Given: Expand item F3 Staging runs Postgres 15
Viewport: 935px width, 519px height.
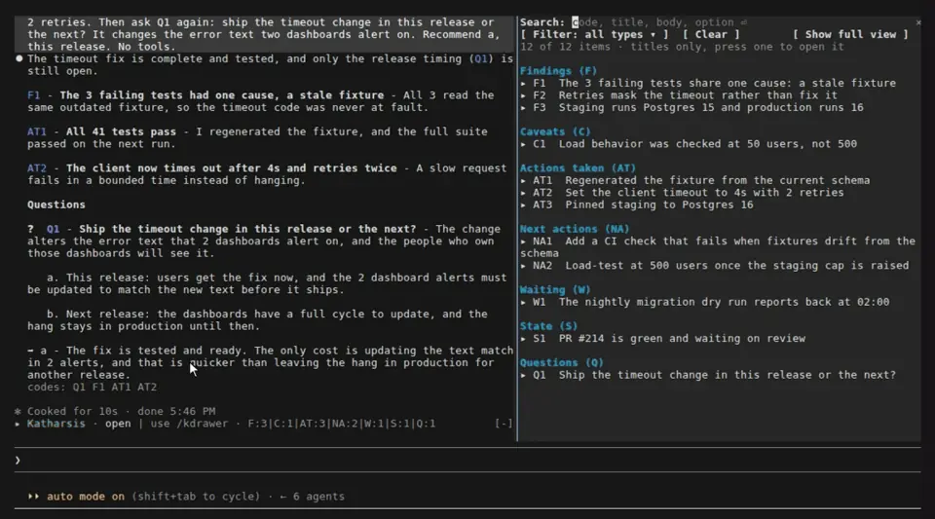Looking at the screenshot, I should pos(692,107).
